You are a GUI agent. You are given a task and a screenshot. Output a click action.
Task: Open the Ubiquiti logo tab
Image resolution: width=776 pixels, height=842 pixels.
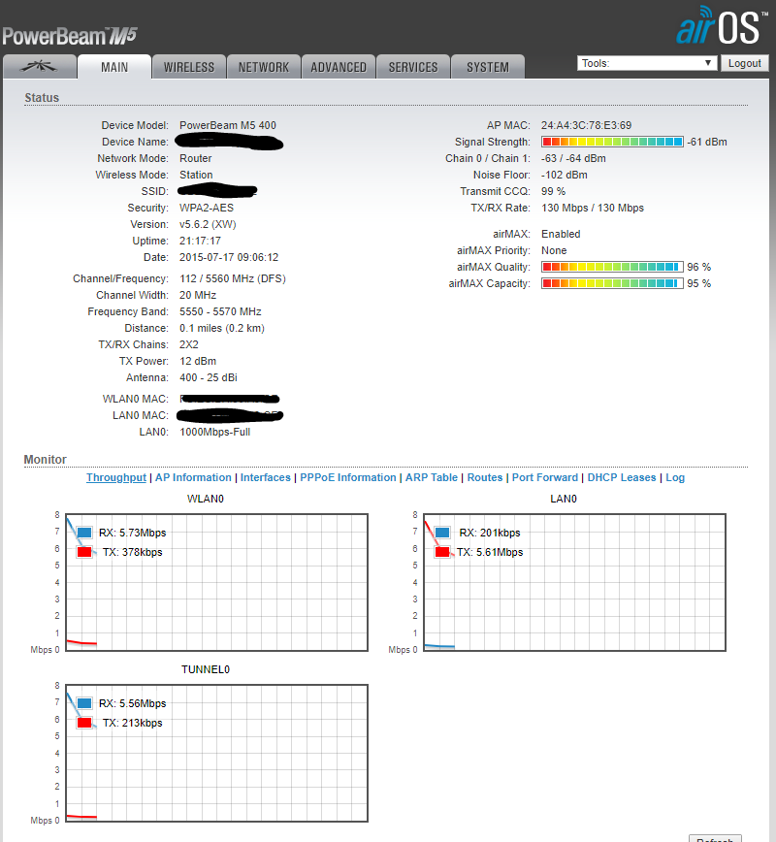click(x=40, y=67)
